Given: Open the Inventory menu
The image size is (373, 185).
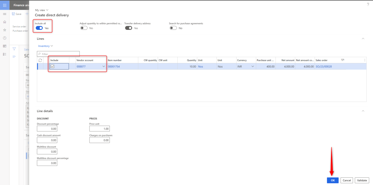Looking at the screenshot, I should [46, 46].
